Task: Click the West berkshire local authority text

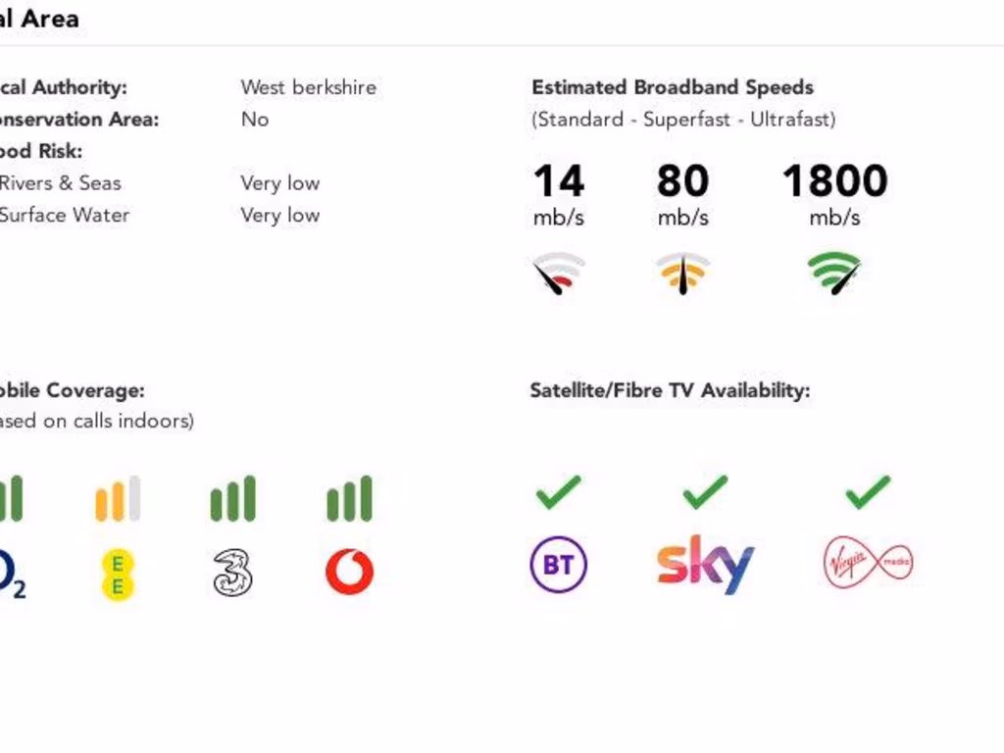Action: (x=308, y=87)
